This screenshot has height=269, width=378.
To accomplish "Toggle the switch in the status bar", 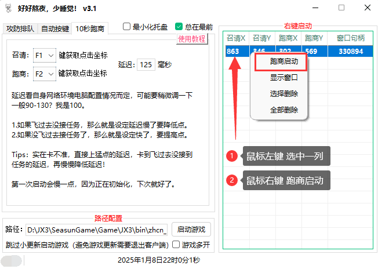I will click(x=11, y=261).
